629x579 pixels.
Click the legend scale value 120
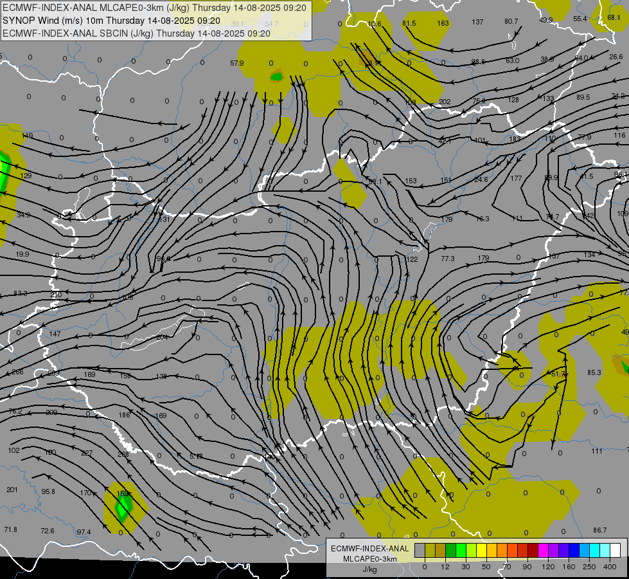point(549,567)
